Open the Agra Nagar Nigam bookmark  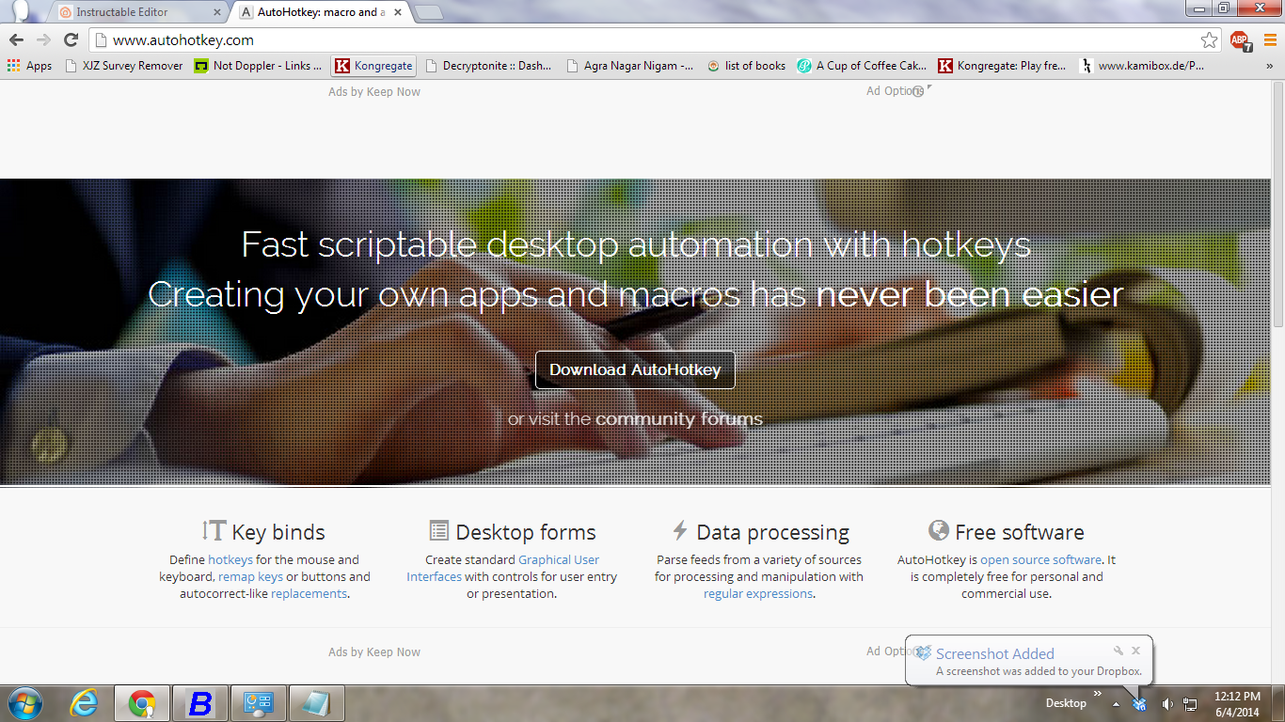coord(630,66)
